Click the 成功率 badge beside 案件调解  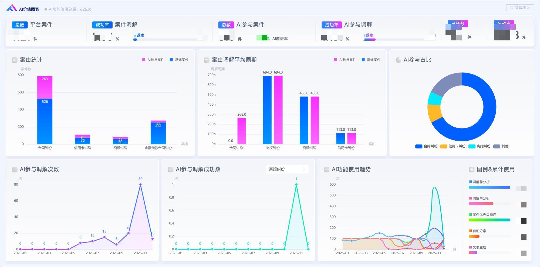[102, 25]
